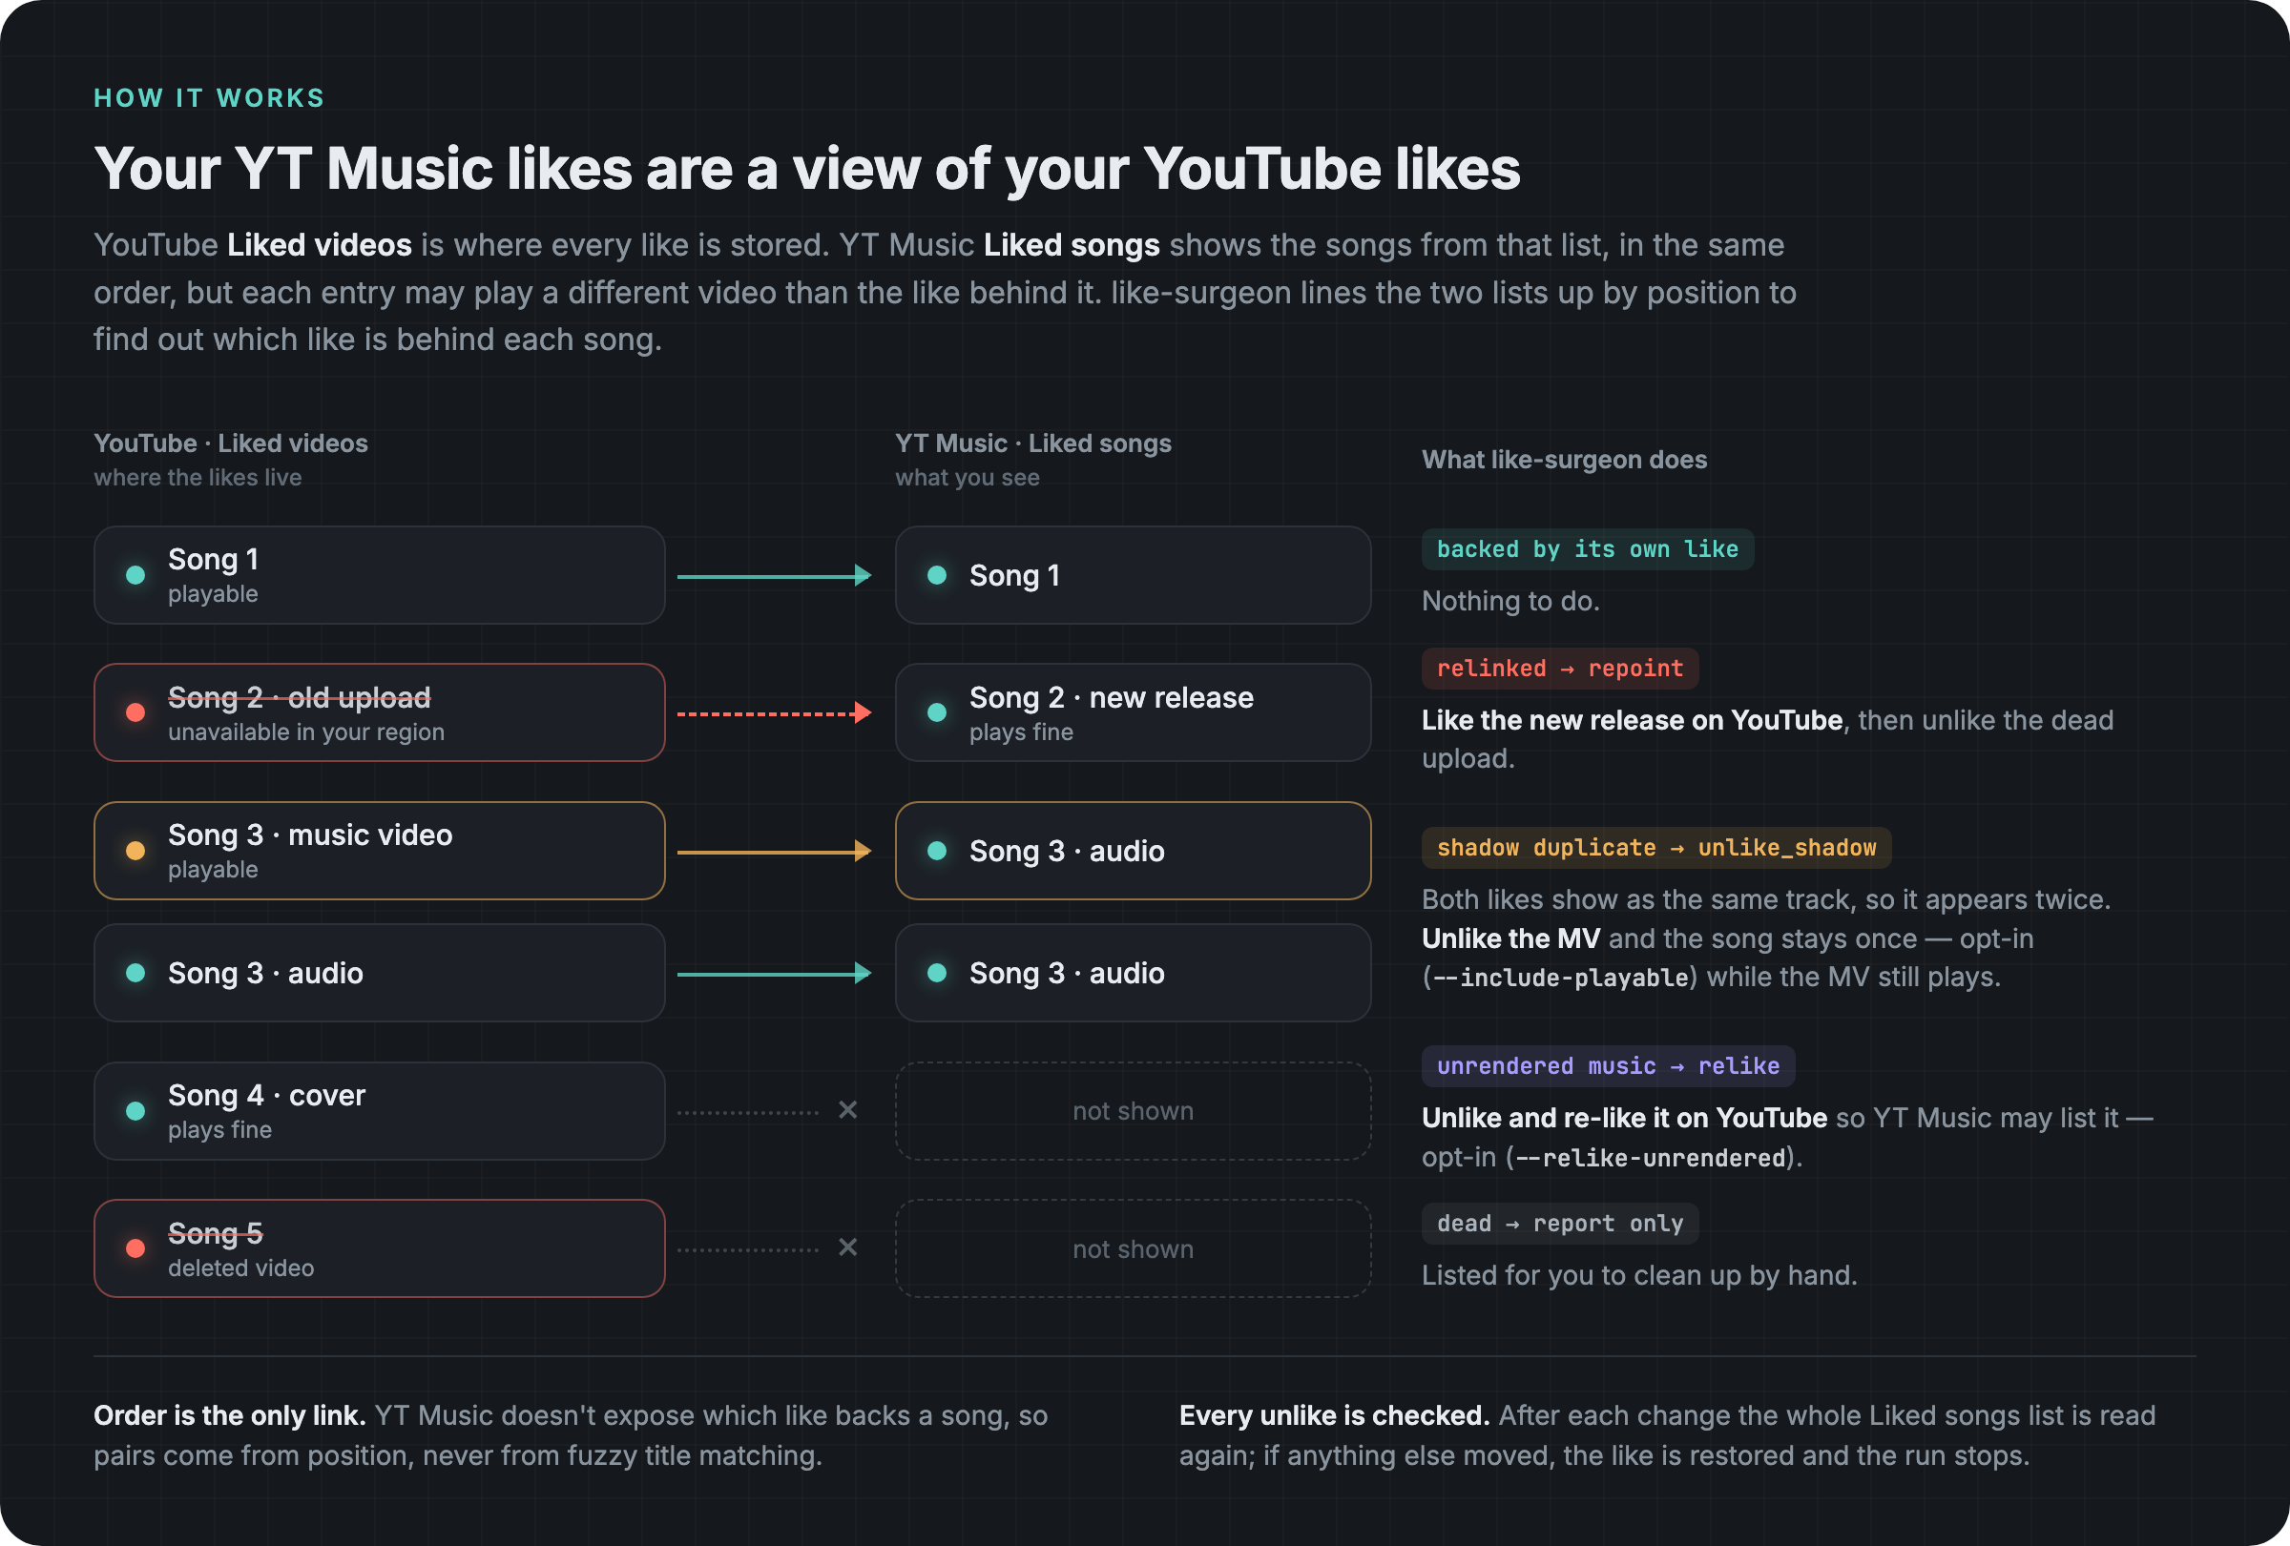The width and height of the screenshot is (2290, 1546).
Task: Select Song 3 audio card under Liked videos
Action: click(380, 973)
